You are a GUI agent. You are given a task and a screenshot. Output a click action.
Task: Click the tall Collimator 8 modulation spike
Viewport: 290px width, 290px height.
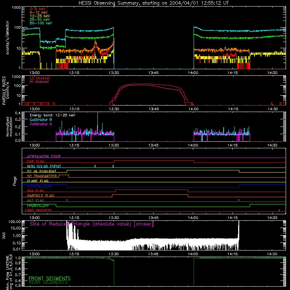(x=98, y=122)
